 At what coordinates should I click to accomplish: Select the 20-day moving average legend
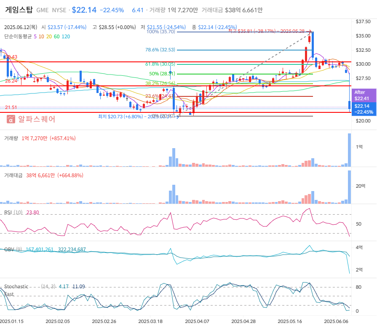tap(49, 37)
